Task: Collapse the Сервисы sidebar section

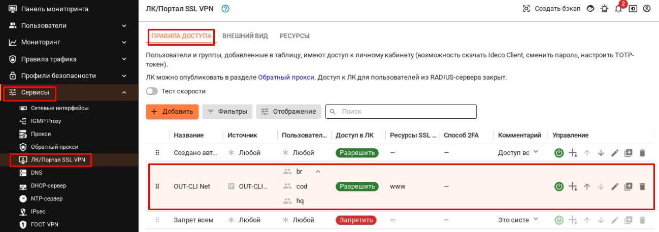Action: (124, 92)
